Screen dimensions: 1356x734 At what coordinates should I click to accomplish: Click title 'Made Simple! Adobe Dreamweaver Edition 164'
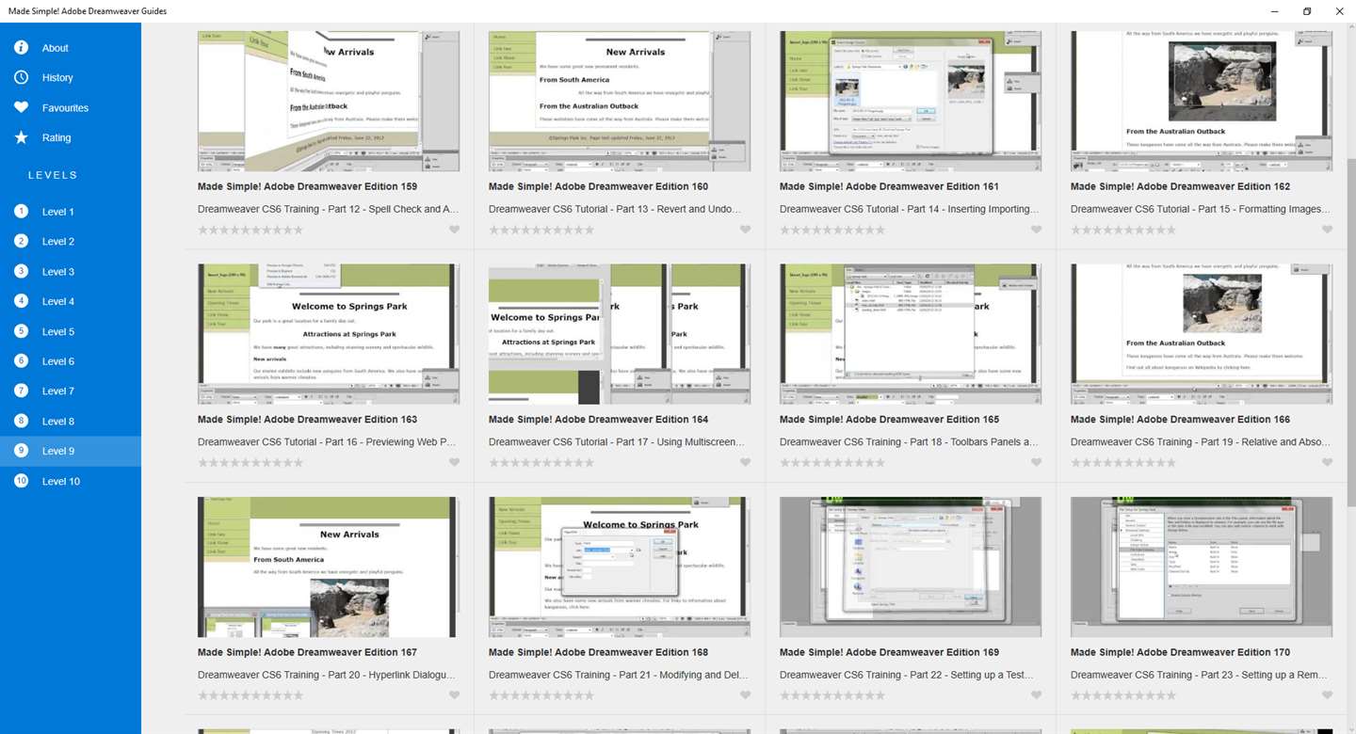598,420
